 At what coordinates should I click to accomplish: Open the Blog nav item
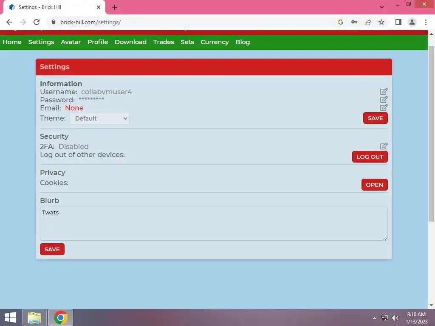pyautogui.click(x=243, y=42)
